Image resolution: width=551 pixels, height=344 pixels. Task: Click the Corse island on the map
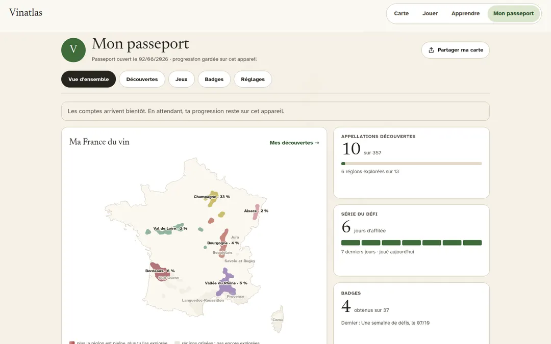pos(278,319)
